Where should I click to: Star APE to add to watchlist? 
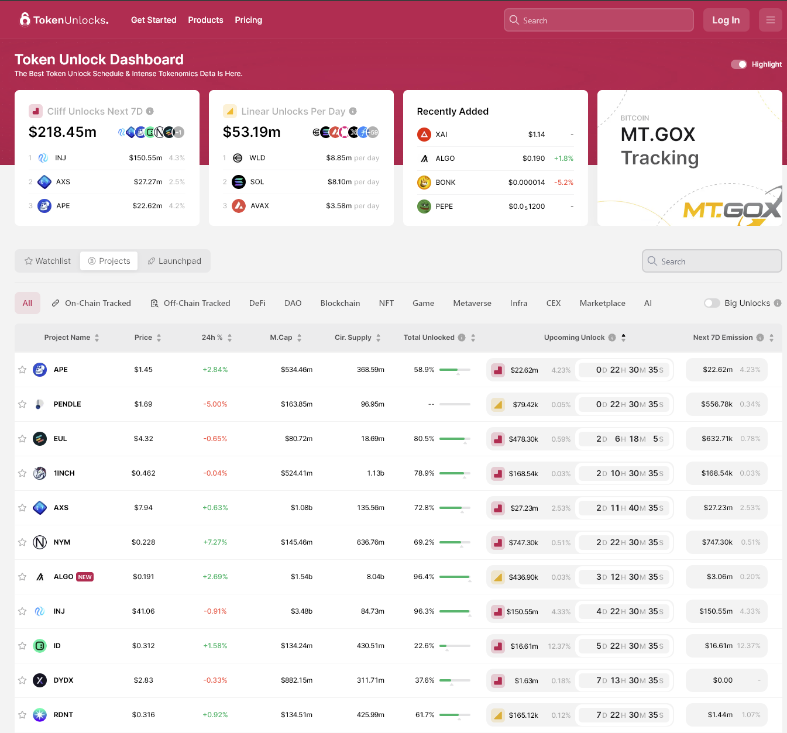click(x=22, y=370)
